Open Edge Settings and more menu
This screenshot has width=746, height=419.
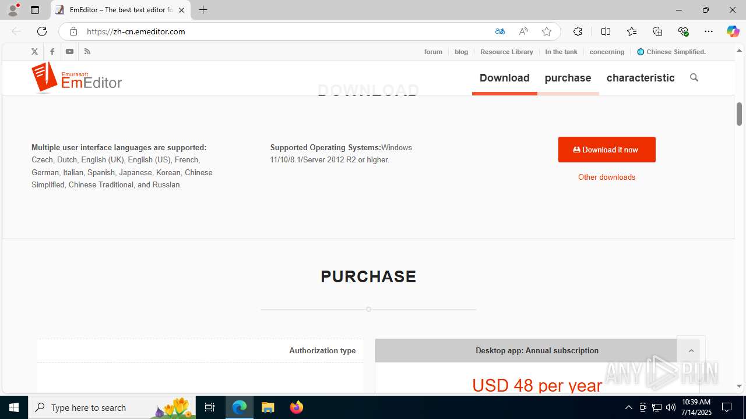click(x=709, y=31)
